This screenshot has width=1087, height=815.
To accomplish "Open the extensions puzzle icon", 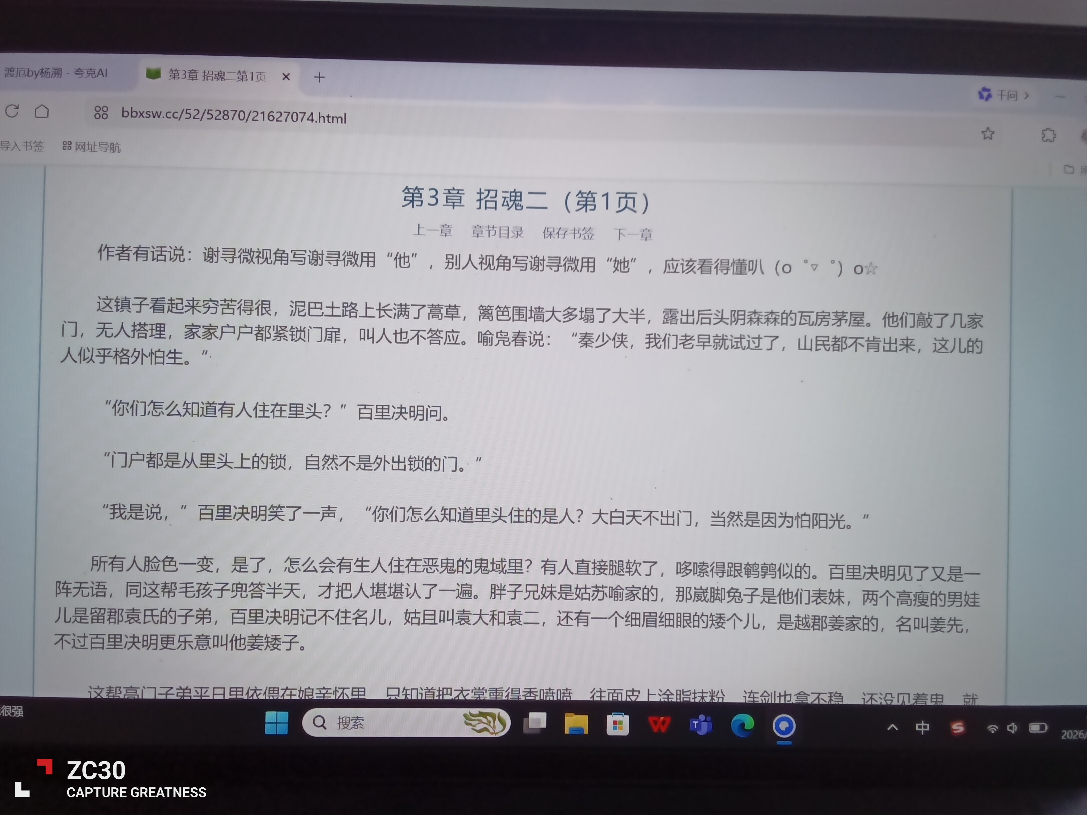I will (1048, 135).
